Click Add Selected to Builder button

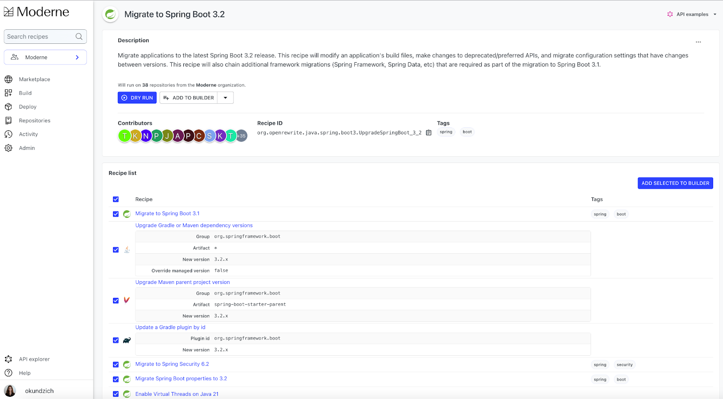[675, 183]
